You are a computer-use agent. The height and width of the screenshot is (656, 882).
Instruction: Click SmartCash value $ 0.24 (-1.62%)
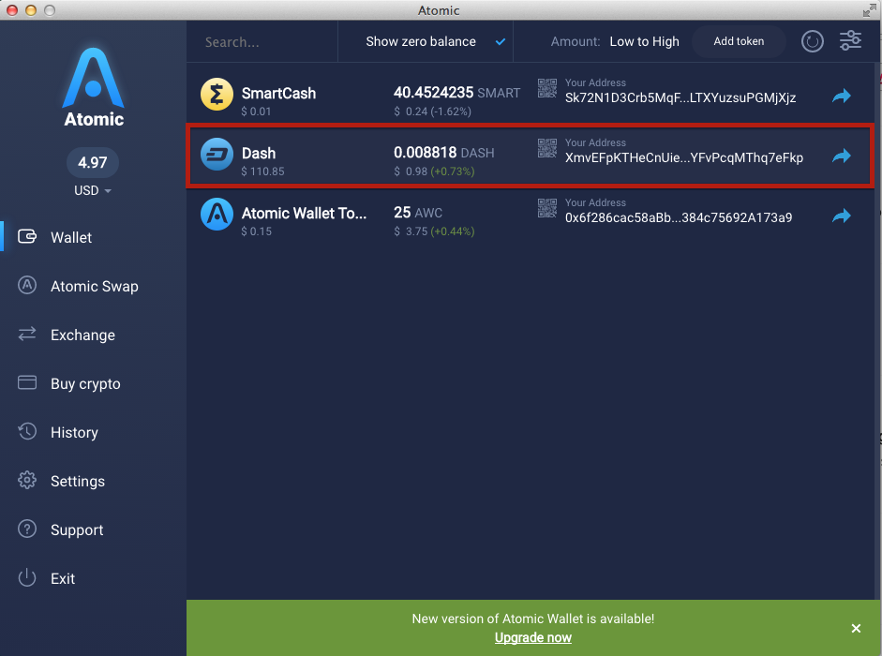(x=432, y=112)
